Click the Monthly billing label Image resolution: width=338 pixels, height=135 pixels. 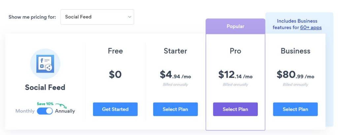25,111
